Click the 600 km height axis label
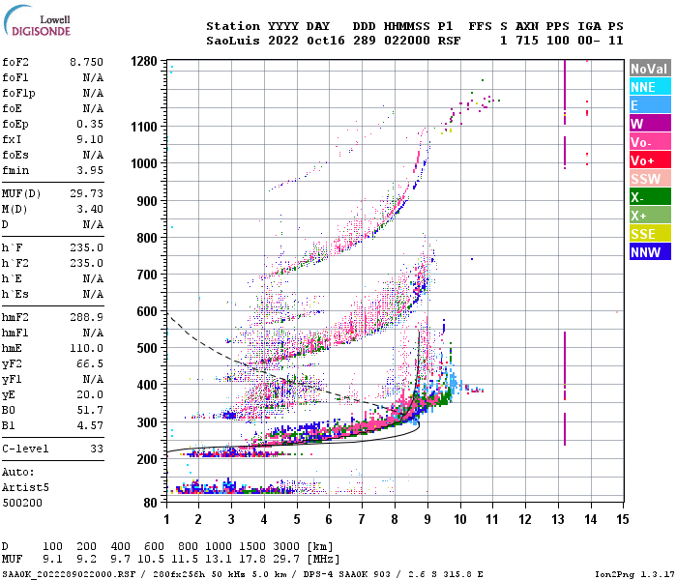 [147, 311]
